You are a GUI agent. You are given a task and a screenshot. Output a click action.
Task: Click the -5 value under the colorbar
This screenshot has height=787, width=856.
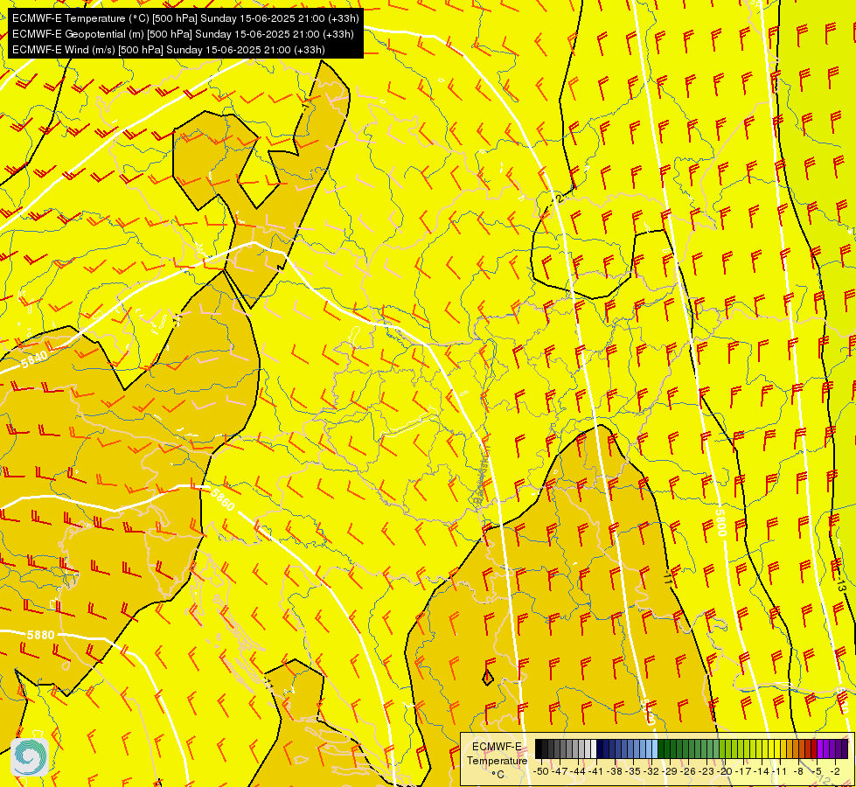tap(818, 771)
